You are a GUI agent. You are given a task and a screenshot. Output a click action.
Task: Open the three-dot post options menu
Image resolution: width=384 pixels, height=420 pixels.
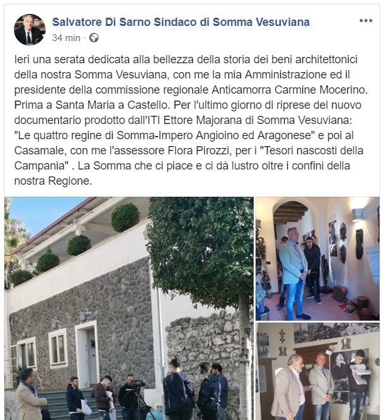coord(366,21)
